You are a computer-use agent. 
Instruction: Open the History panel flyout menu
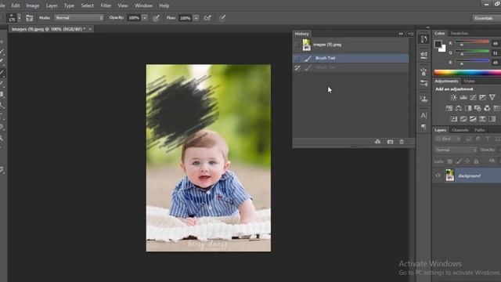click(x=410, y=34)
